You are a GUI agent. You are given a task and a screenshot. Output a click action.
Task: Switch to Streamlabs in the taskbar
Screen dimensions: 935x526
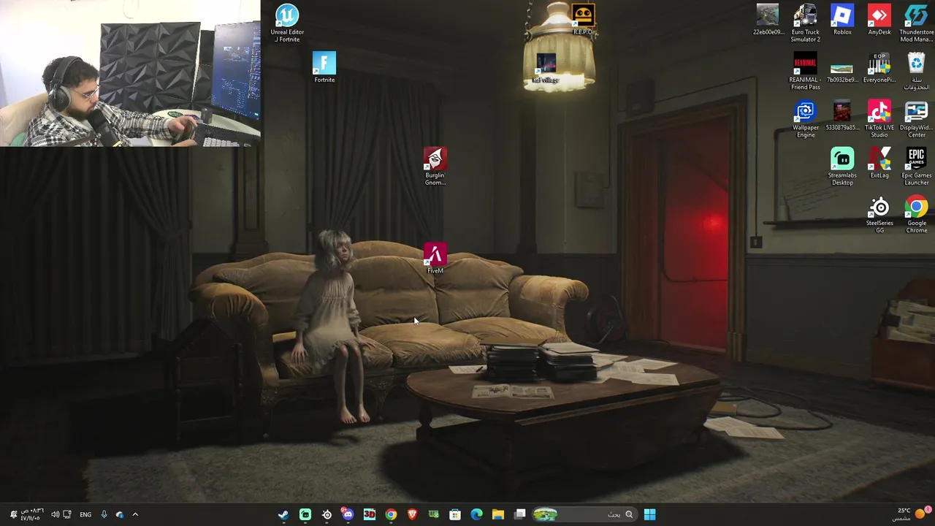click(305, 514)
